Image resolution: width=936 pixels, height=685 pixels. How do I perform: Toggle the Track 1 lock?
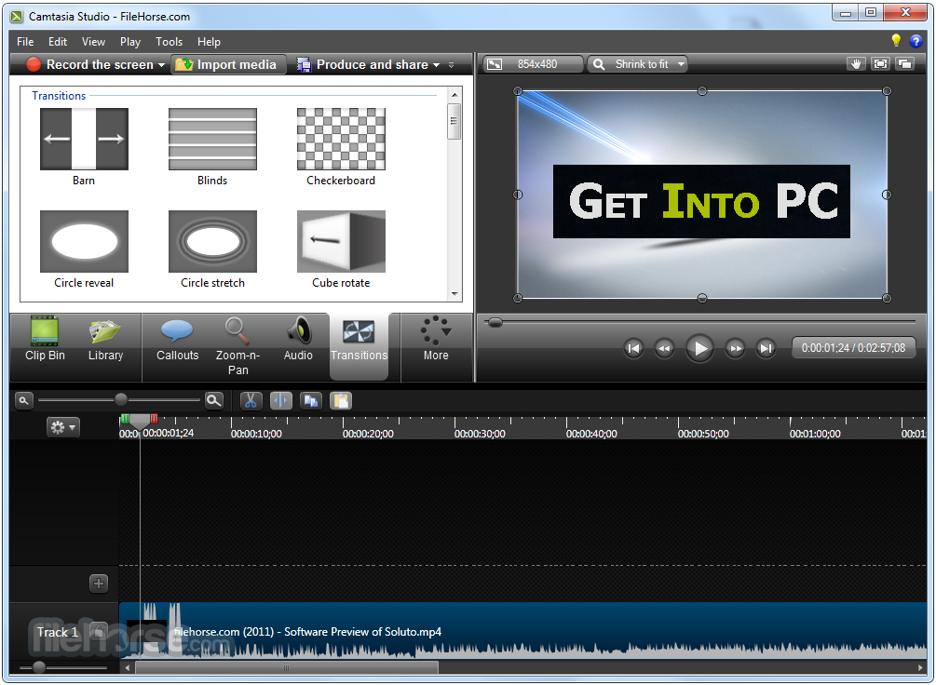pyautogui.click(x=99, y=631)
